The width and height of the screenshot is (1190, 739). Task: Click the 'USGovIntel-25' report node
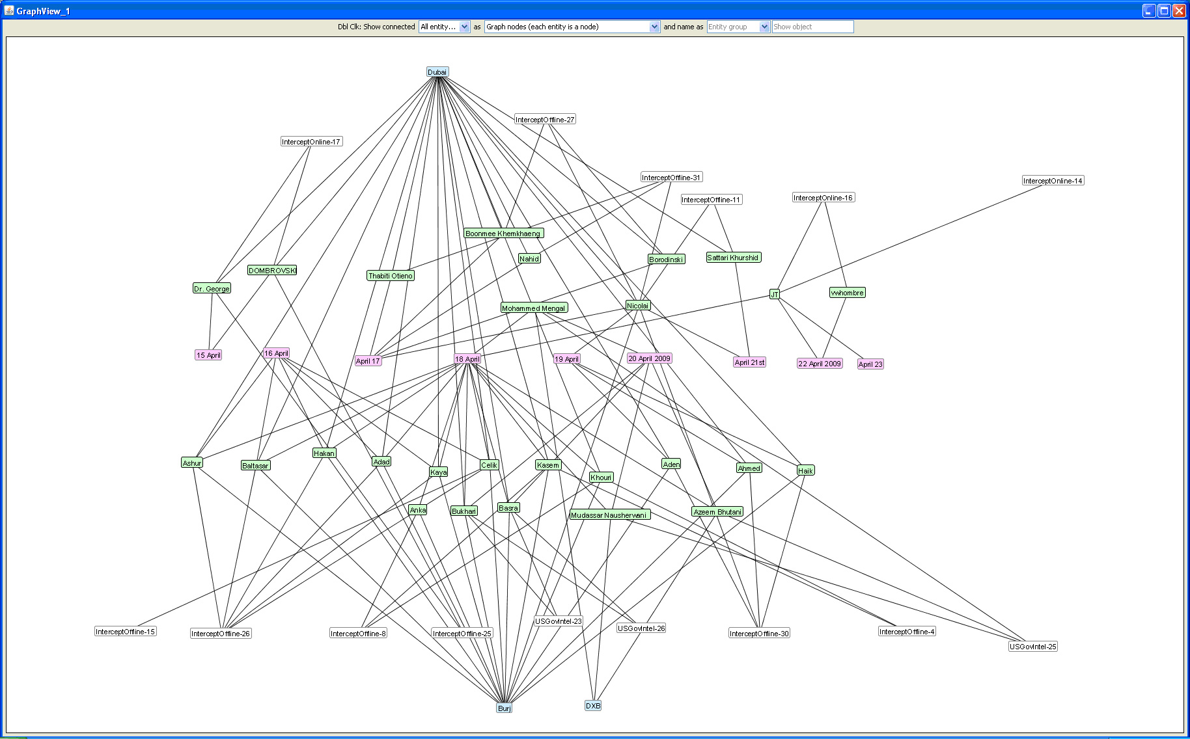1033,647
